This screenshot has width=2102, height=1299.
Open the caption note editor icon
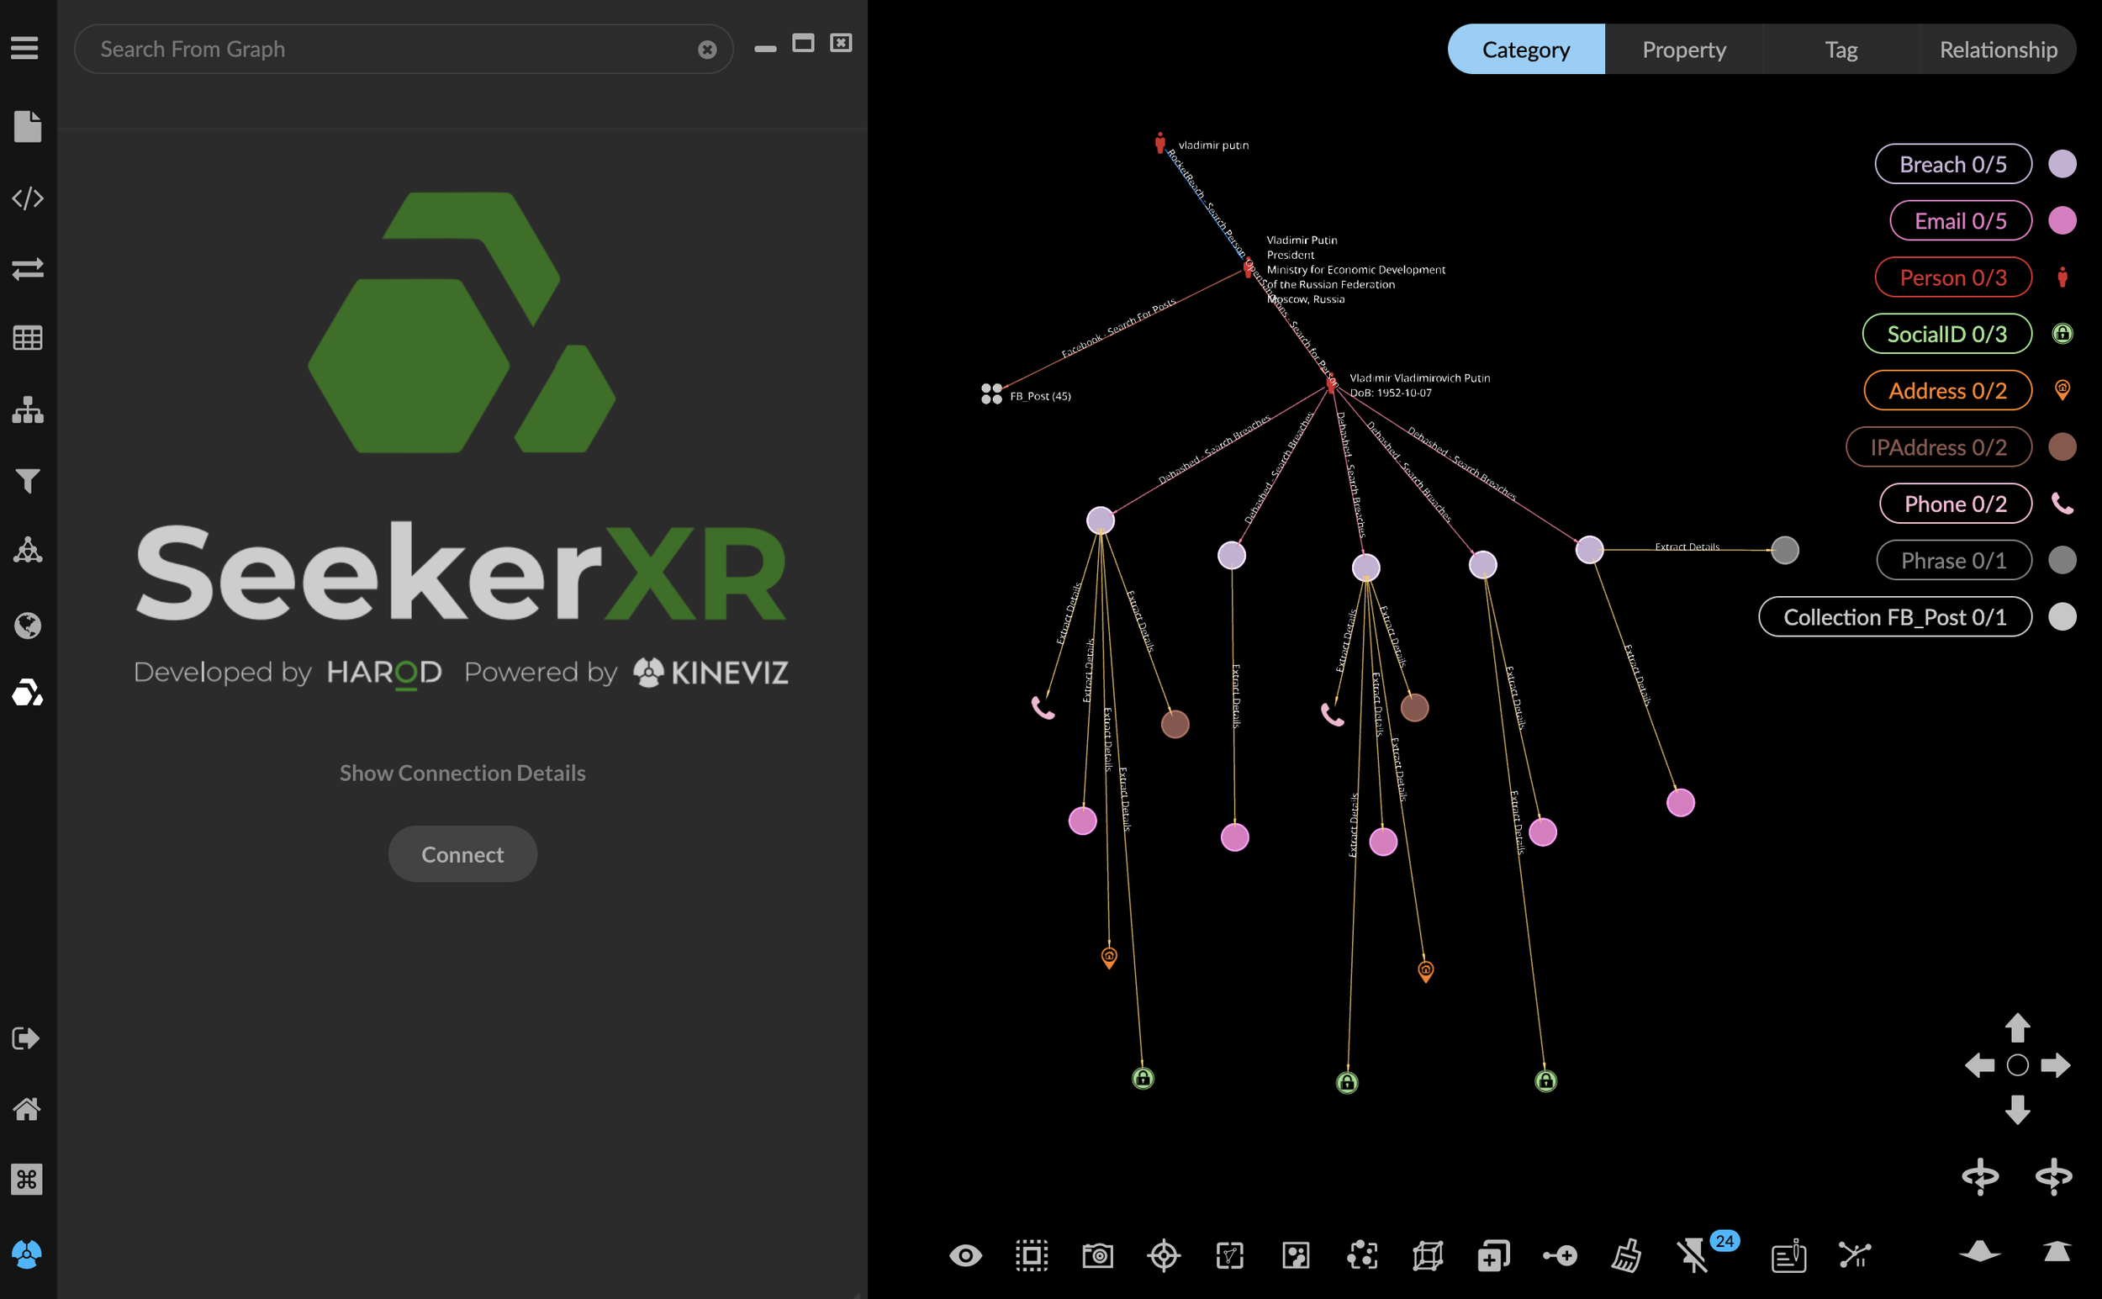[x=1789, y=1256]
